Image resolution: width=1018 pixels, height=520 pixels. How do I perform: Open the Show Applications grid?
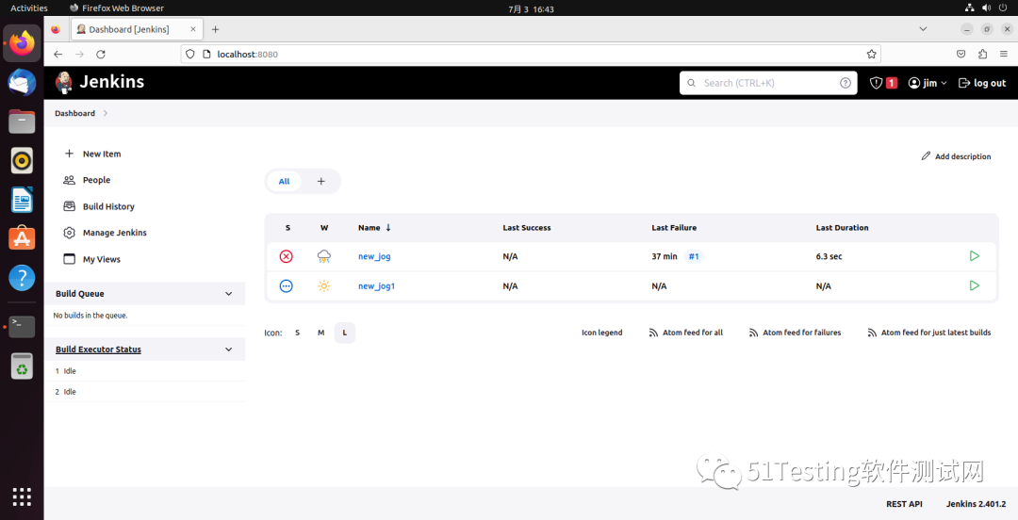22,496
